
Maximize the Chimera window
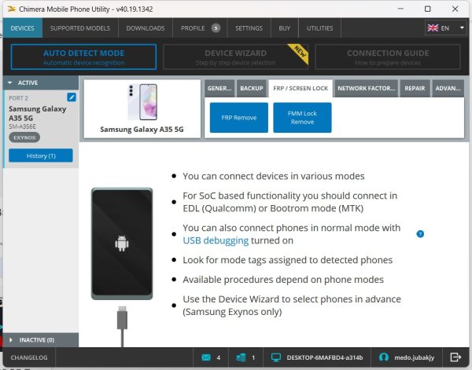coord(427,9)
